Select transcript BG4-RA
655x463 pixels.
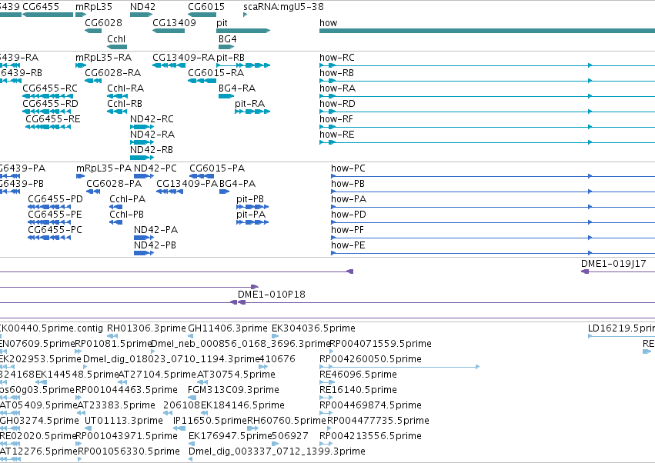point(237,88)
